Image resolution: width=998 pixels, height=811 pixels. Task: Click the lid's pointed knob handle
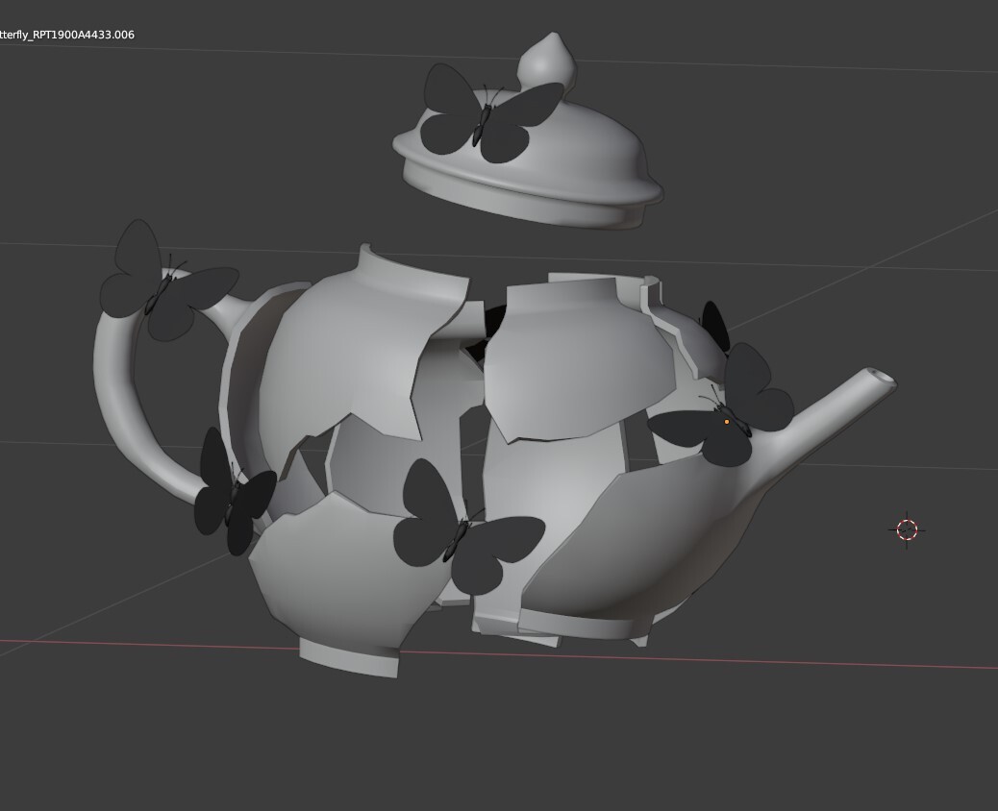(x=543, y=62)
